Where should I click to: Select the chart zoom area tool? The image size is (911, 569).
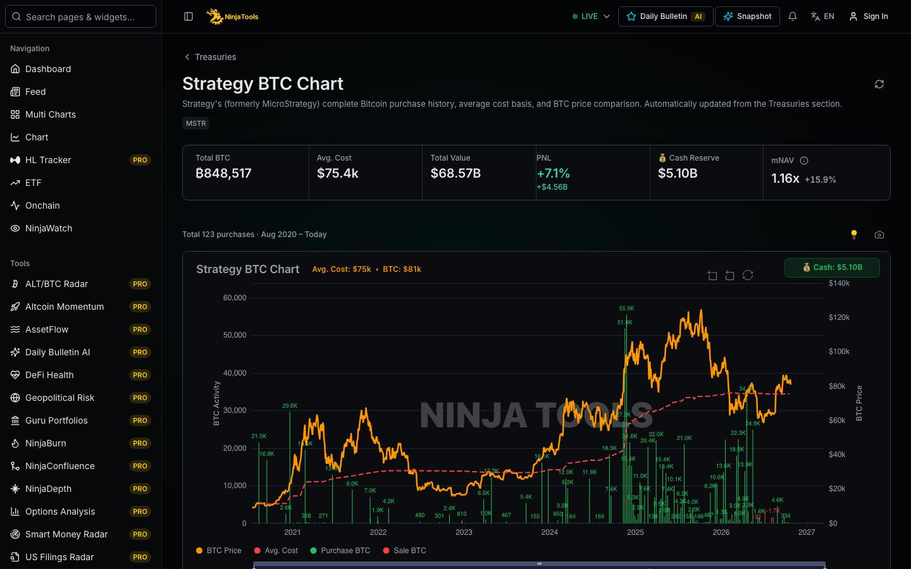[712, 275]
